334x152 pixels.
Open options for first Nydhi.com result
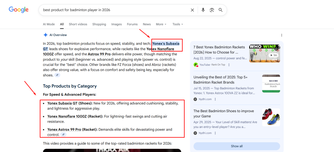tap(215, 99)
